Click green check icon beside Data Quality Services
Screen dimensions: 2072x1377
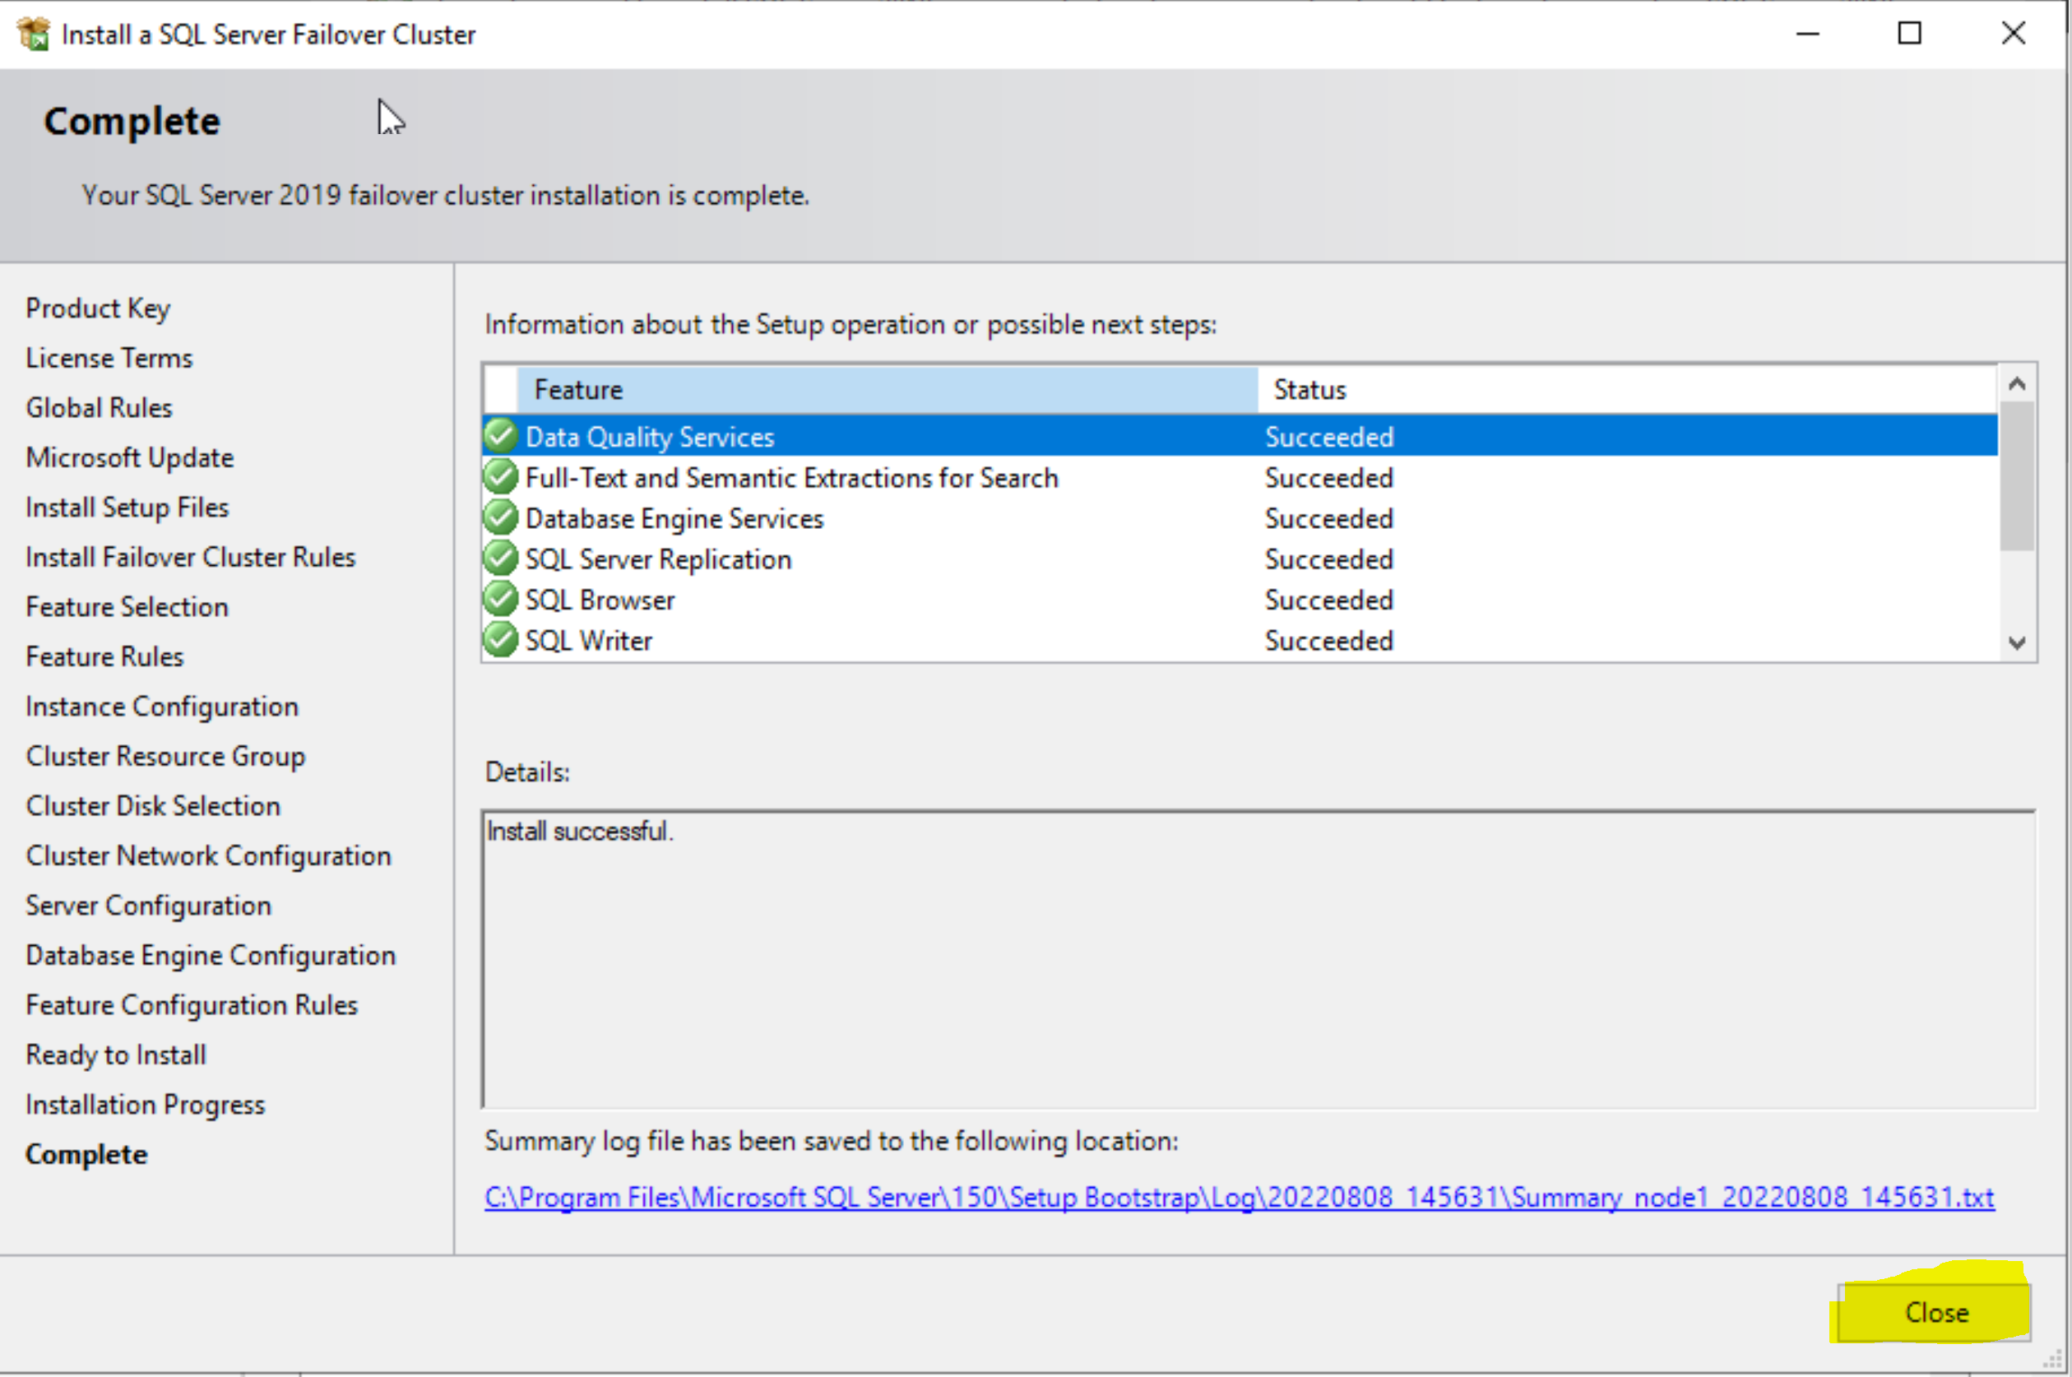[500, 436]
